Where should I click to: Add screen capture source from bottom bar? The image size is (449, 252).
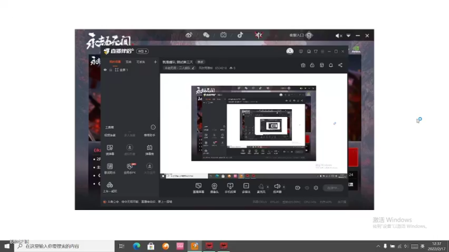click(x=199, y=188)
